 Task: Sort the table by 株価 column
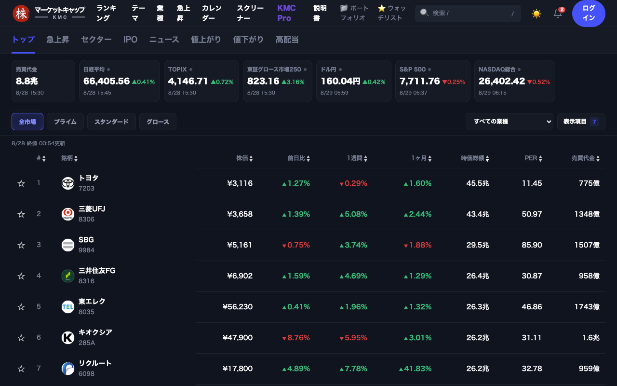[x=244, y=158]
